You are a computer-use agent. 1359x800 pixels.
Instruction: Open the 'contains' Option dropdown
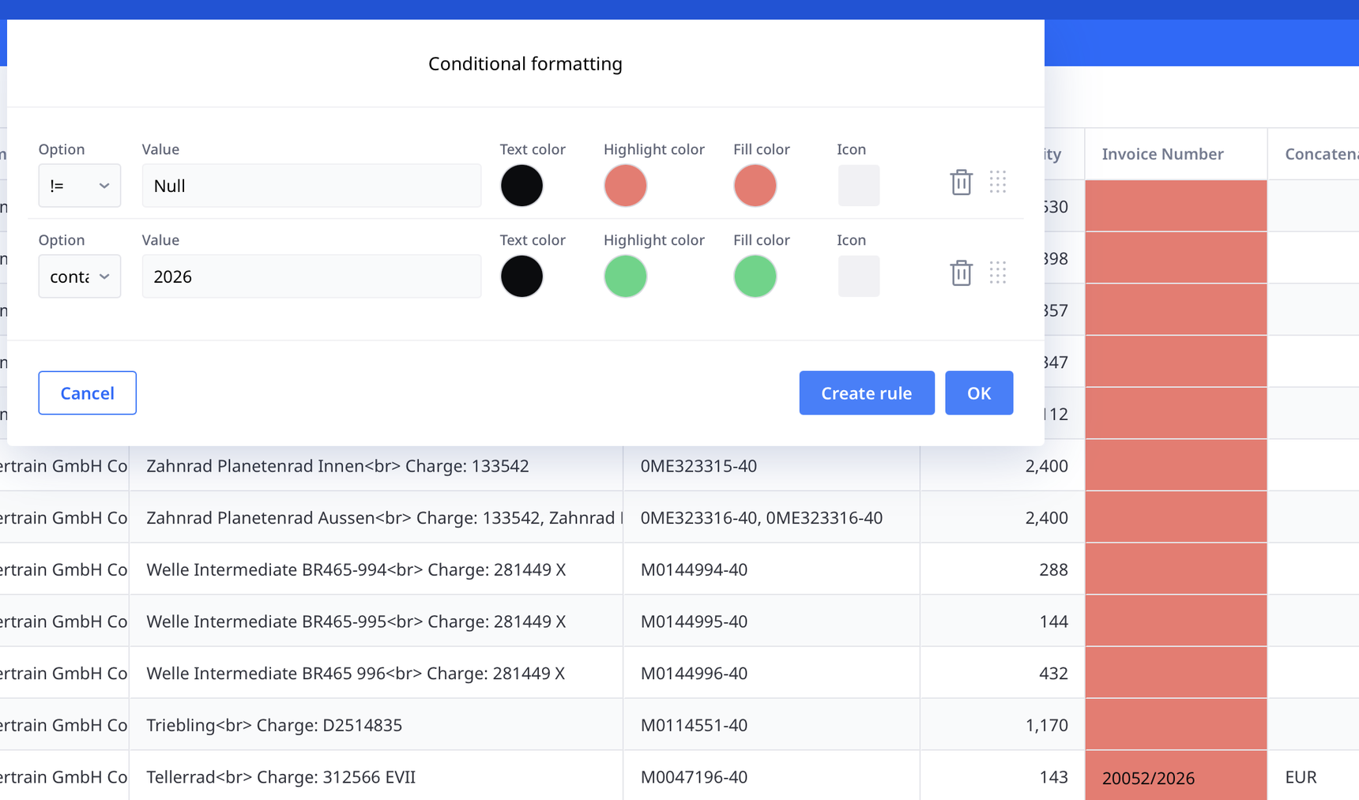point(80,276)
